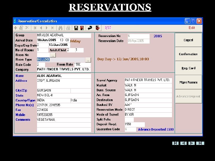Click the add new record plus icon

16,28
